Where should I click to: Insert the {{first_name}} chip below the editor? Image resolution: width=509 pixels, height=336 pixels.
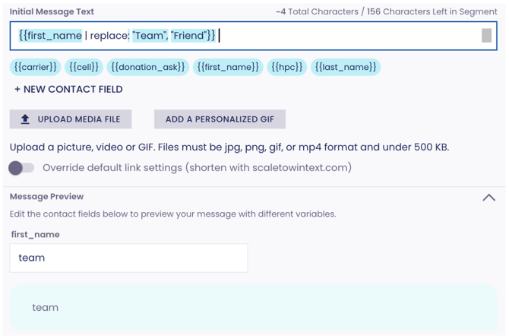(228, 68)
